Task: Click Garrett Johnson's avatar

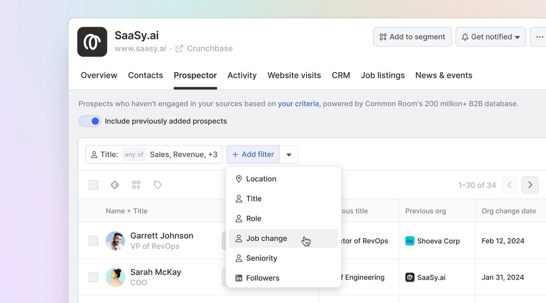Action: tap(115, 241)
